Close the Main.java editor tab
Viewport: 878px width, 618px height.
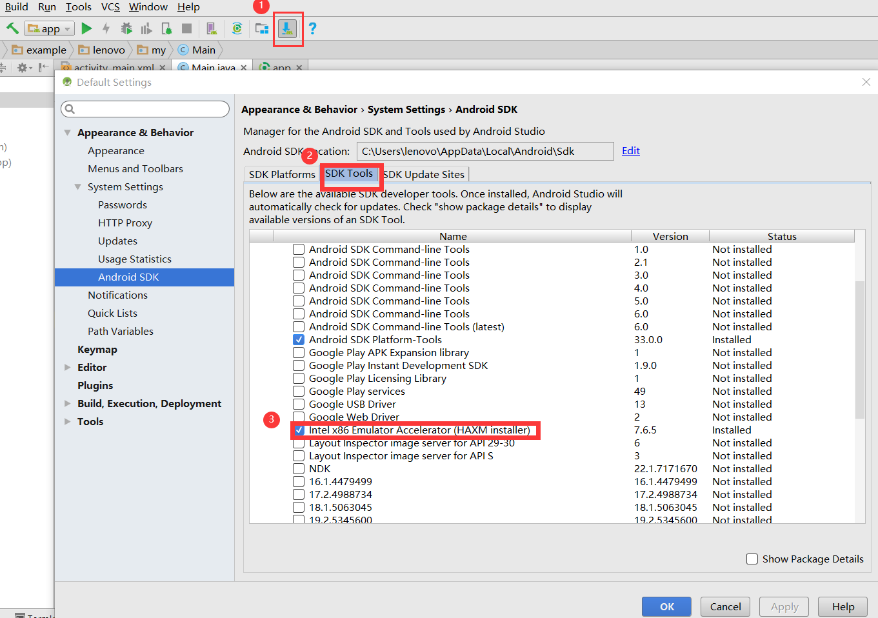pyautogui.click(x=244, y=67)
